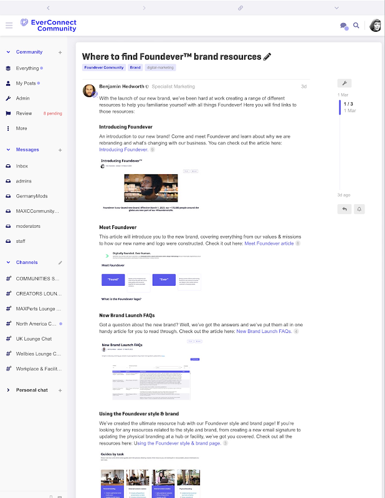This screenshot has height=498, width=385.
Task: Add new item with Community plus icon
Action: 60,52
